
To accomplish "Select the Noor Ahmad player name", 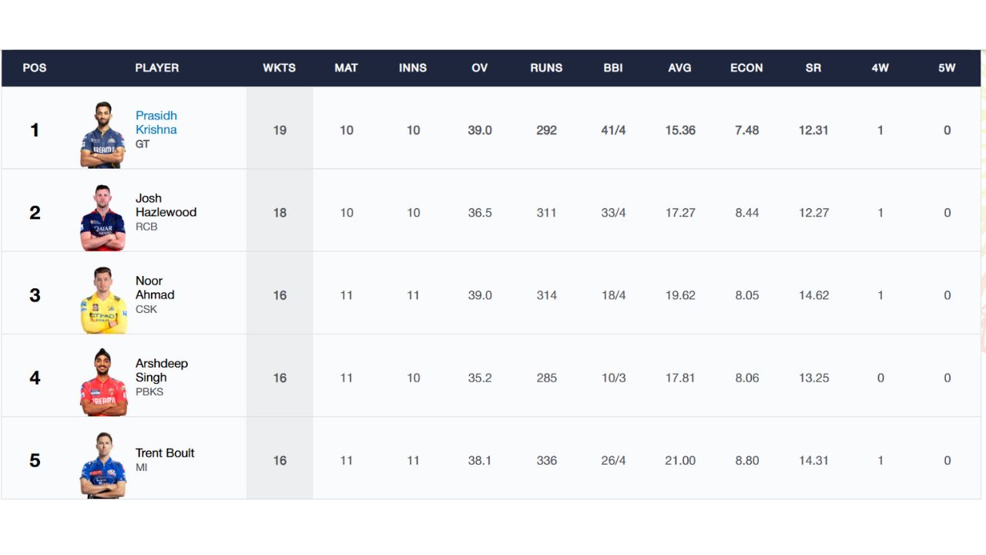I will point(155,288).
